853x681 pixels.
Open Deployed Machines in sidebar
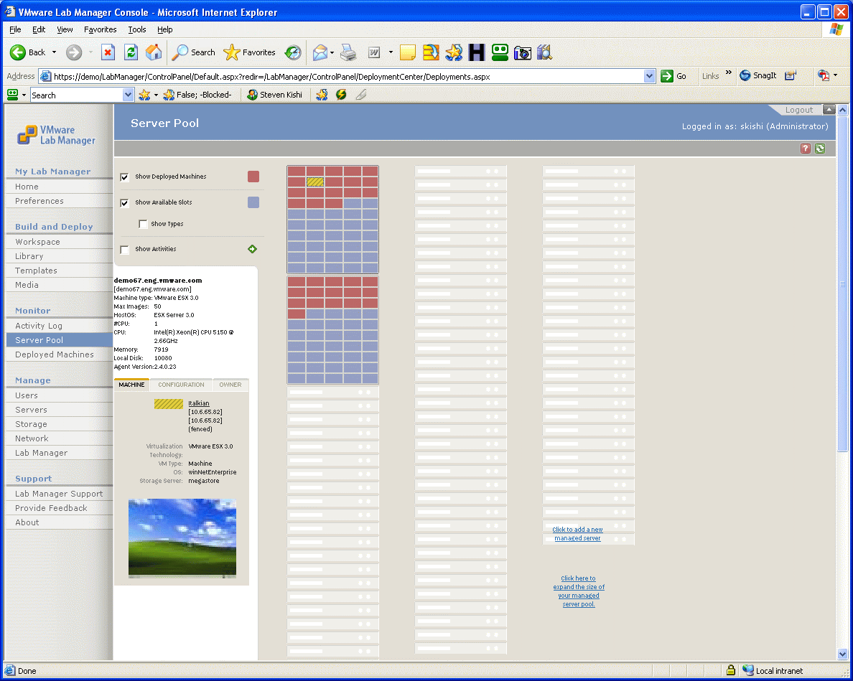coord(55,354)
